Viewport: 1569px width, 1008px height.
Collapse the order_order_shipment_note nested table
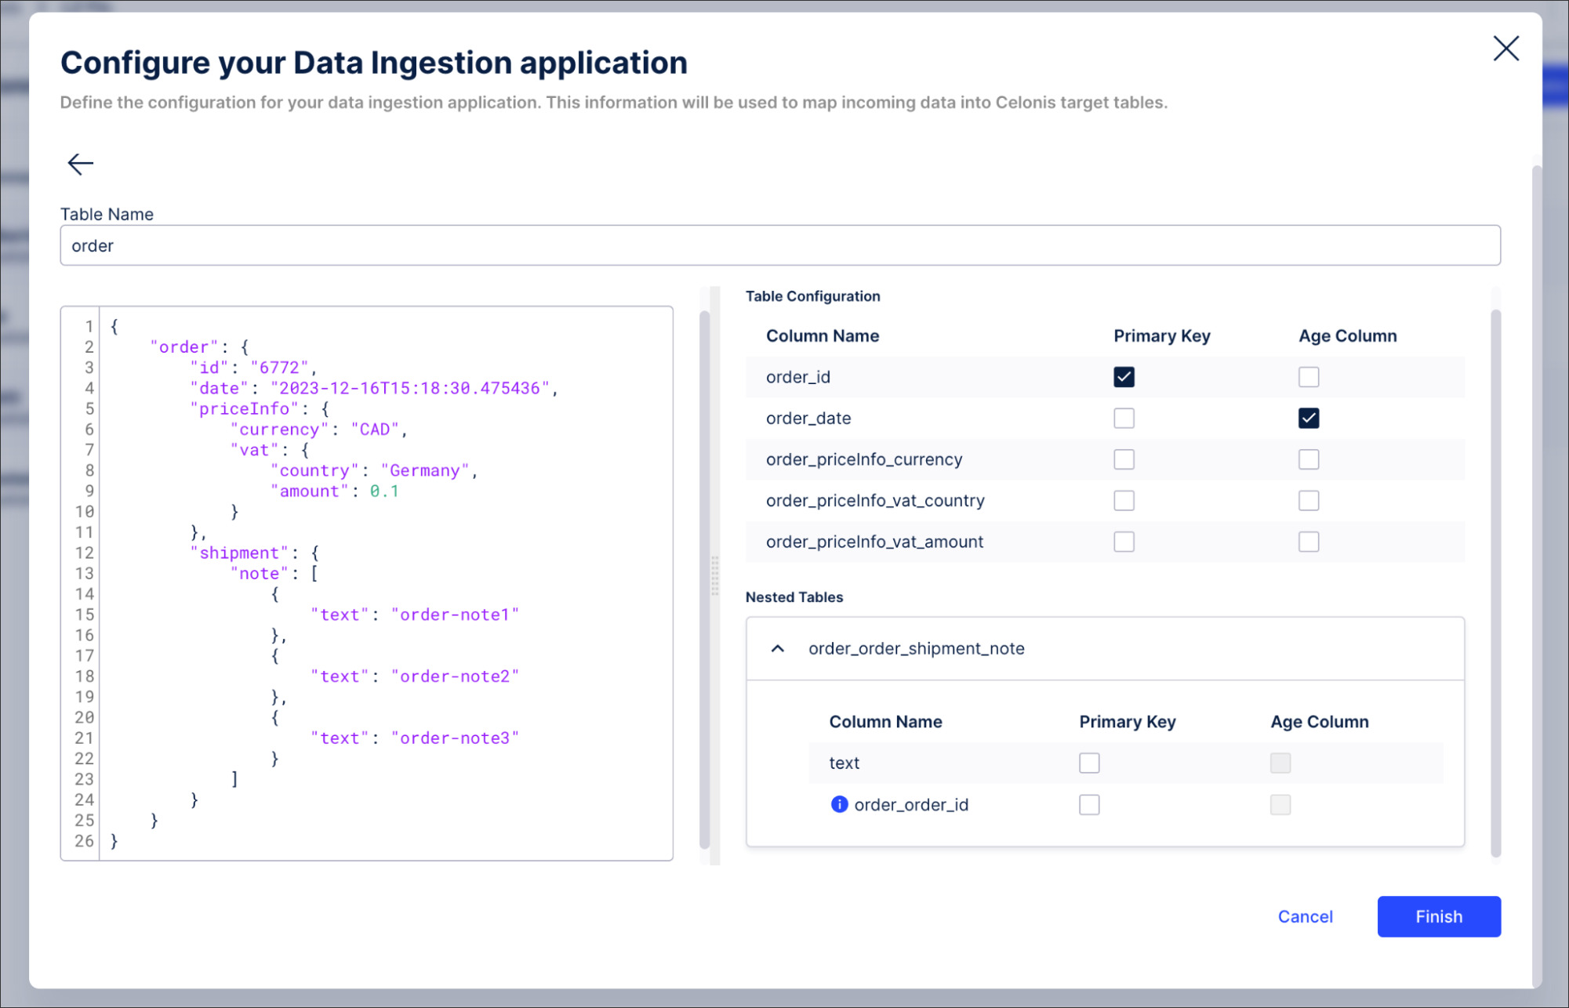pyautogui.click(x=778, y=648)
